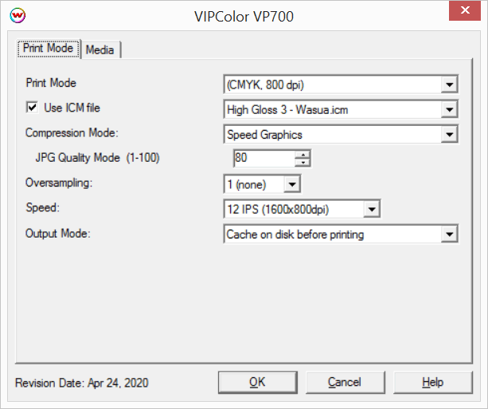Click the VIPColor app icon in title bar
This screenshot has width=488, height=409.
pyautogui.click(x=18, y=15)
